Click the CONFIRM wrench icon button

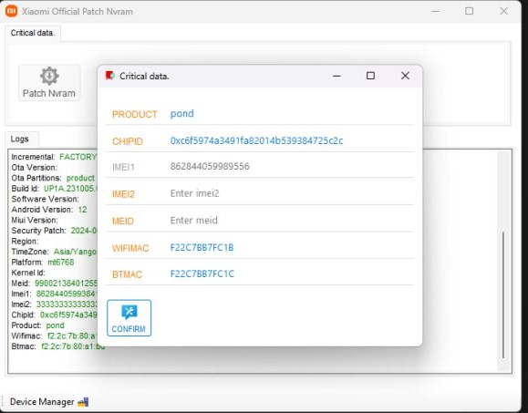(x=129, y=318)
